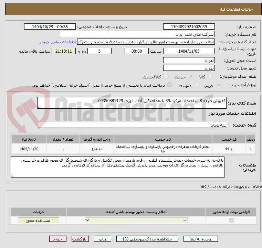The height and width of the screenshot is (248, 262).
Task: Click the اطلاعات مجوزهای ارائه خدمت / کالا heading
Action: point(231,187)
